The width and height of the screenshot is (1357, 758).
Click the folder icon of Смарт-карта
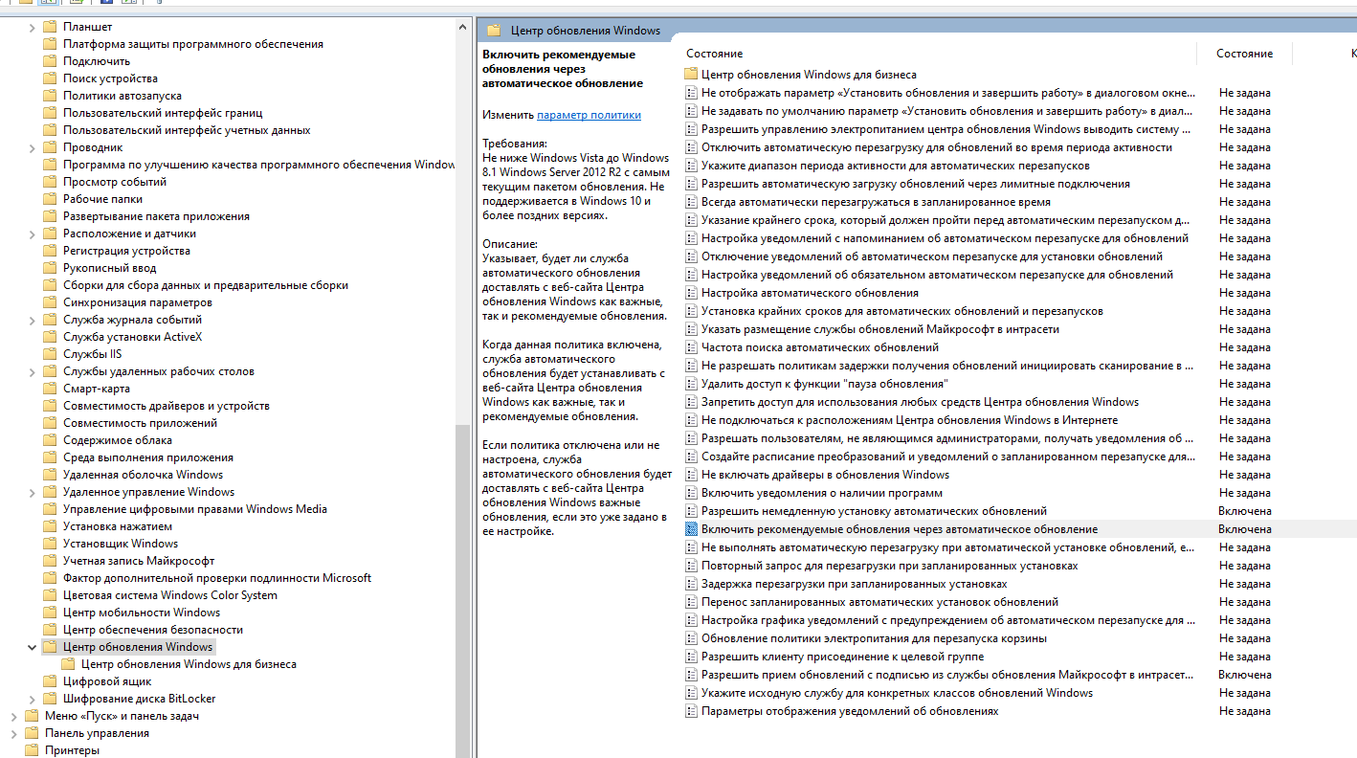click(51, 389)
